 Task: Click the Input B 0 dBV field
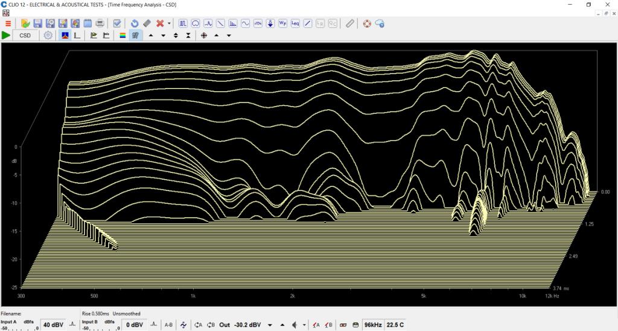click(135, 325)
